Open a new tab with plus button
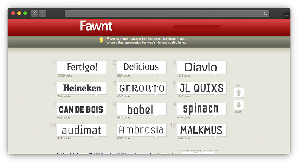Viewport: 298px width, 162px height. 287,15
